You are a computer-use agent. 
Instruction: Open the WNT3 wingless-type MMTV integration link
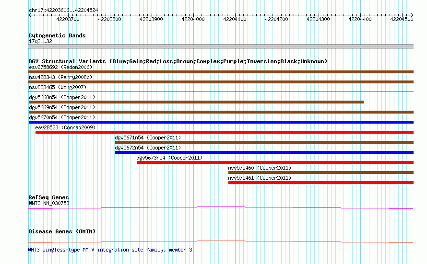coord(110,250)
